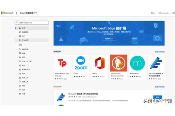Click the camera icon in the blue banner
The image size is (175, 116).
pyautogui.click(x=157, y=38)
